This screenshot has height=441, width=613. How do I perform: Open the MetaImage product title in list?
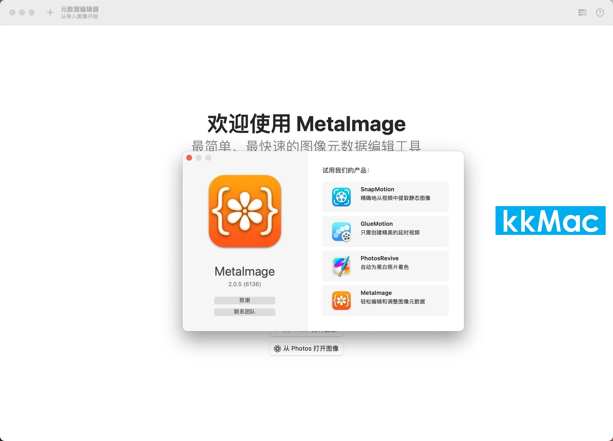pos(376,293)
